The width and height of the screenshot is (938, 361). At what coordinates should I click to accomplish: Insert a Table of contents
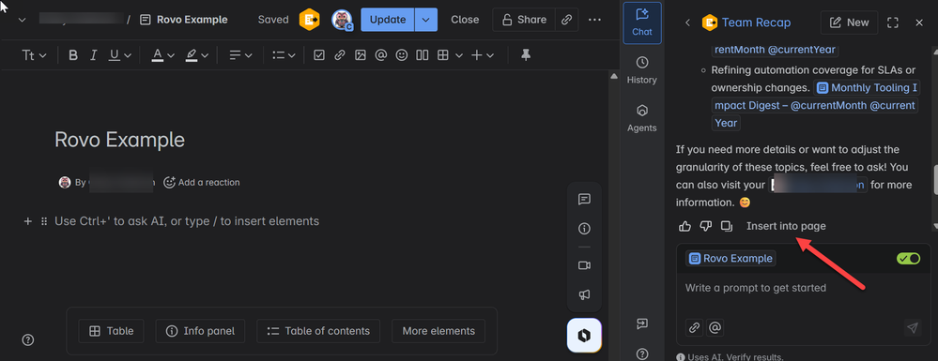(318, 331)
